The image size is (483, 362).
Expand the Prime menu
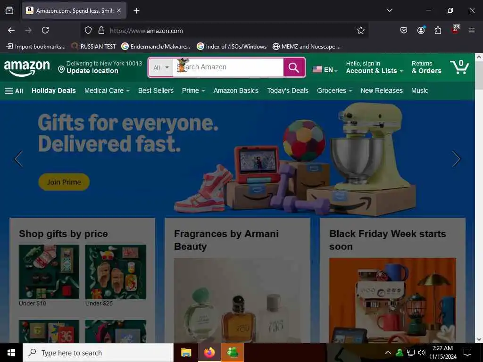(x=193, y=91)
